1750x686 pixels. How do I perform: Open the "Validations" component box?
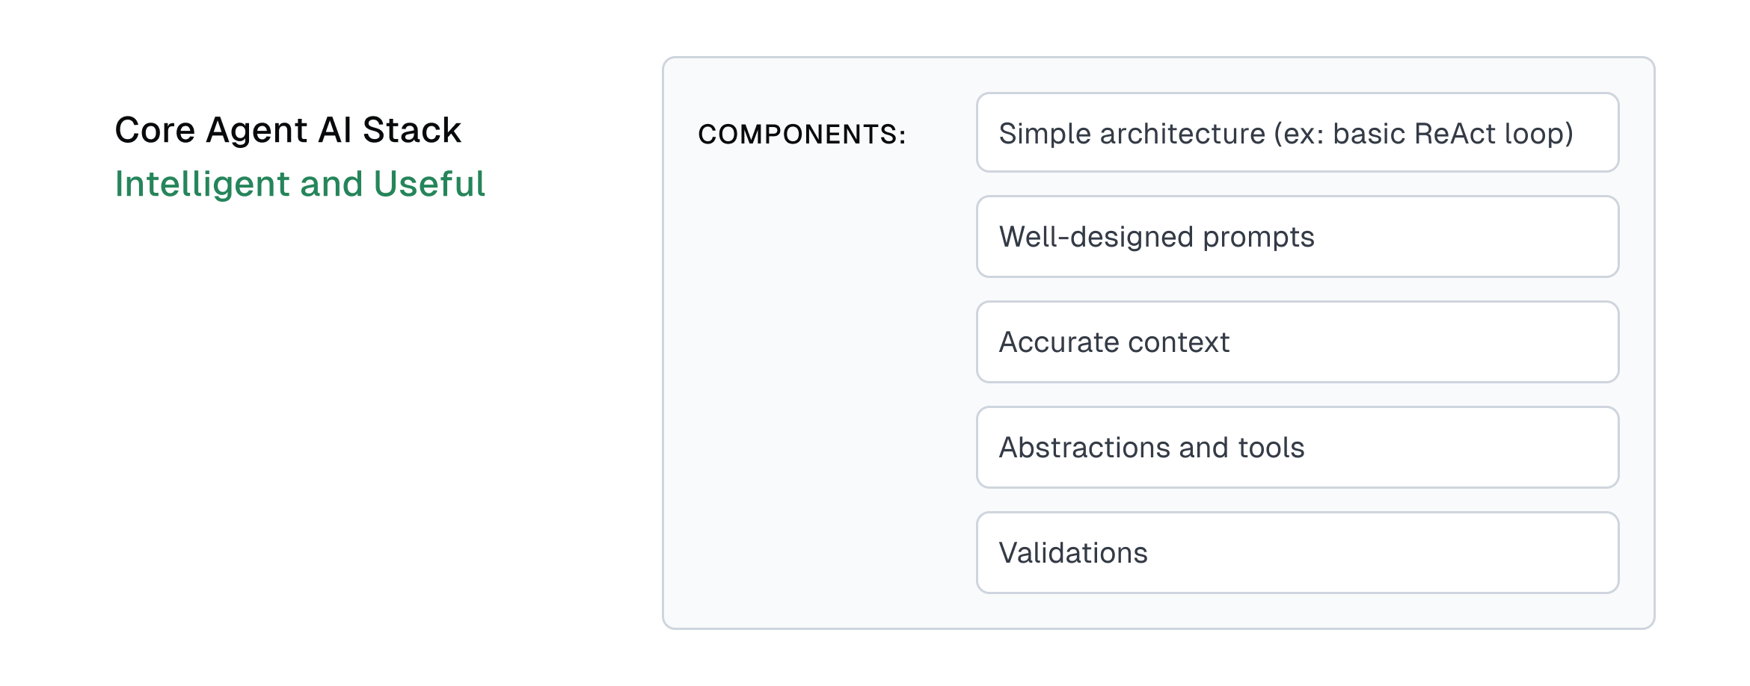[x=1297, y=553]
